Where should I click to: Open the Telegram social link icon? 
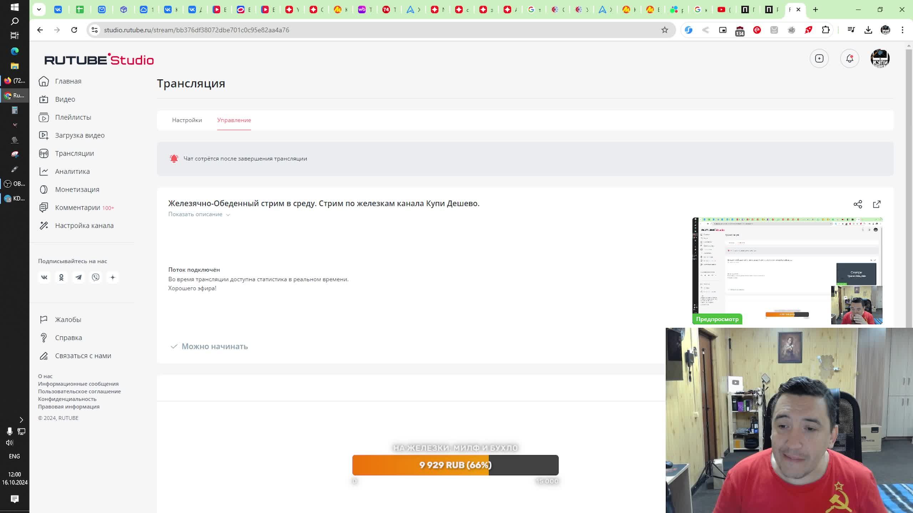(78, 277)
